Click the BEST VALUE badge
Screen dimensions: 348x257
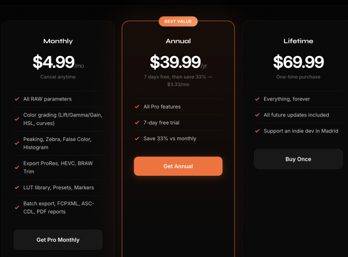click(178, 22)
